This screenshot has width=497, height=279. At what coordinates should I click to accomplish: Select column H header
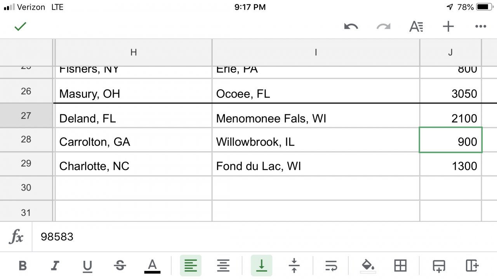134,52
